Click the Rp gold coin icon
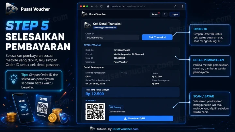This screenshot has width=235, height=132. point(52,118)
